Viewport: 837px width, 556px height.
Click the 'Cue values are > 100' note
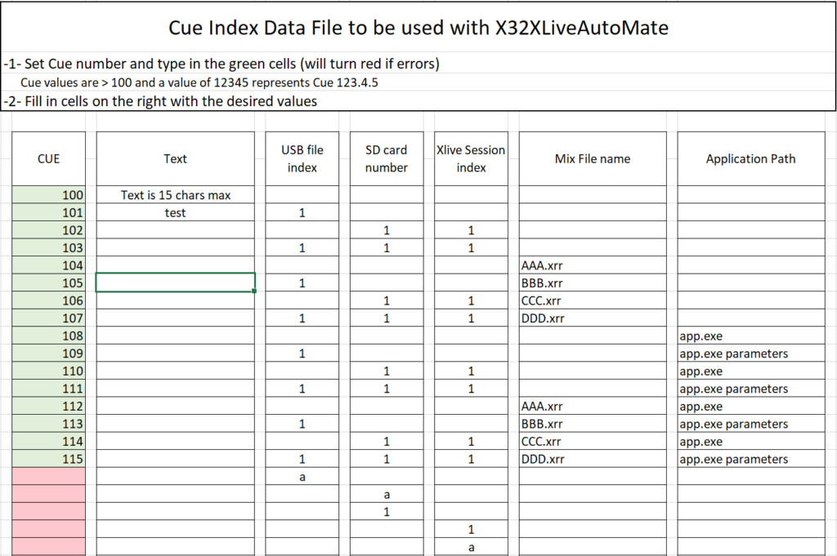[x=199, y=82]
